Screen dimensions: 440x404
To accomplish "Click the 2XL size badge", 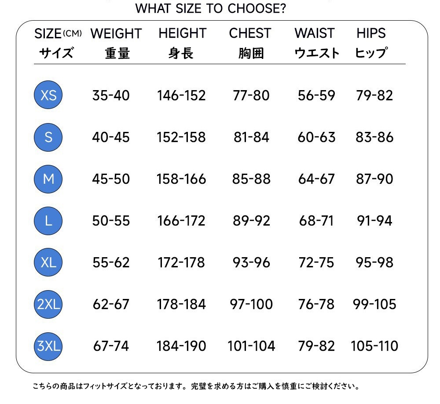I will coord(48,304).
